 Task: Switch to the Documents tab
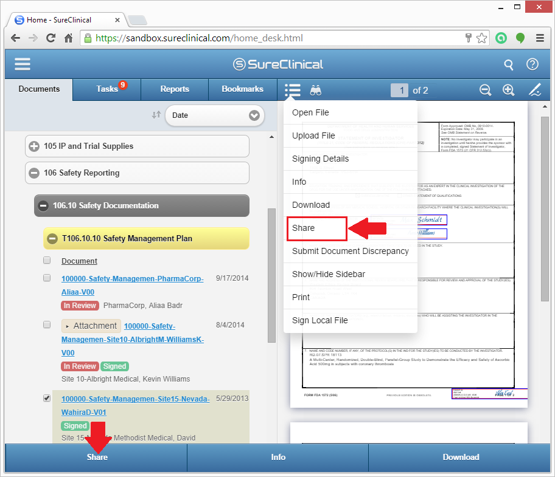coord(39,89)
